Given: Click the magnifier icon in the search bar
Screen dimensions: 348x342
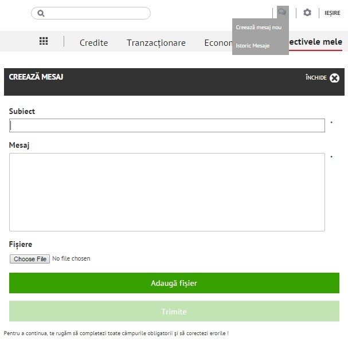Looking at the screenshot, I should [41, 13].
